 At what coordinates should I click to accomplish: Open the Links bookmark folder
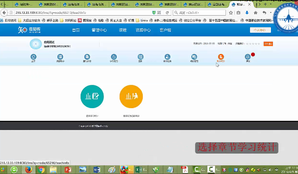[142, 20]
